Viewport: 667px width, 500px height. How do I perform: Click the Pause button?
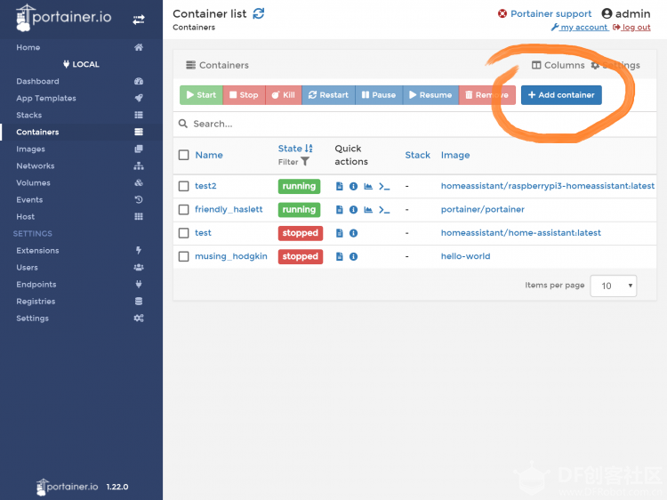coord(379,95)
